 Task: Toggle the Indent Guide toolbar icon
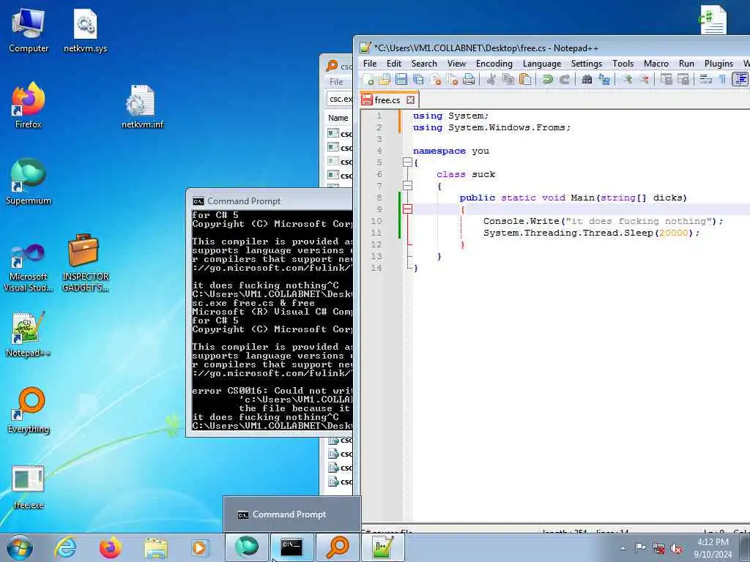pos(740,79)
